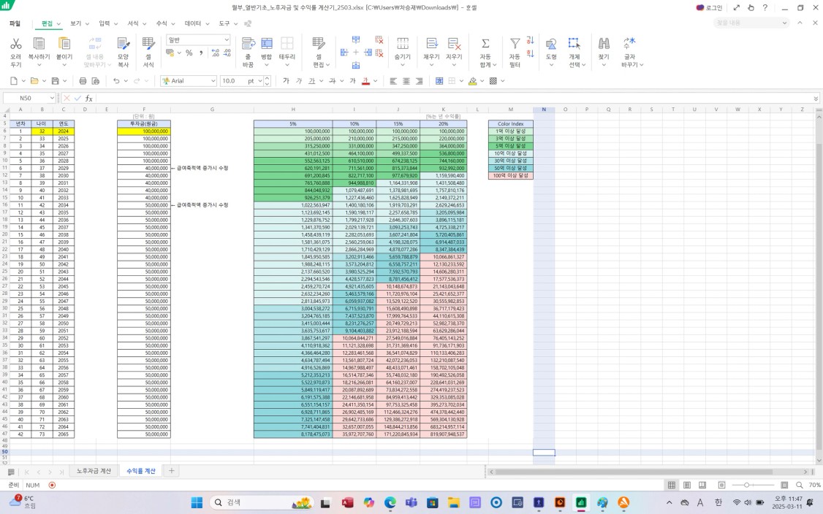Click the Merge cells (병합) icon
Screen dimensions: 823x514
click(267, 44)
